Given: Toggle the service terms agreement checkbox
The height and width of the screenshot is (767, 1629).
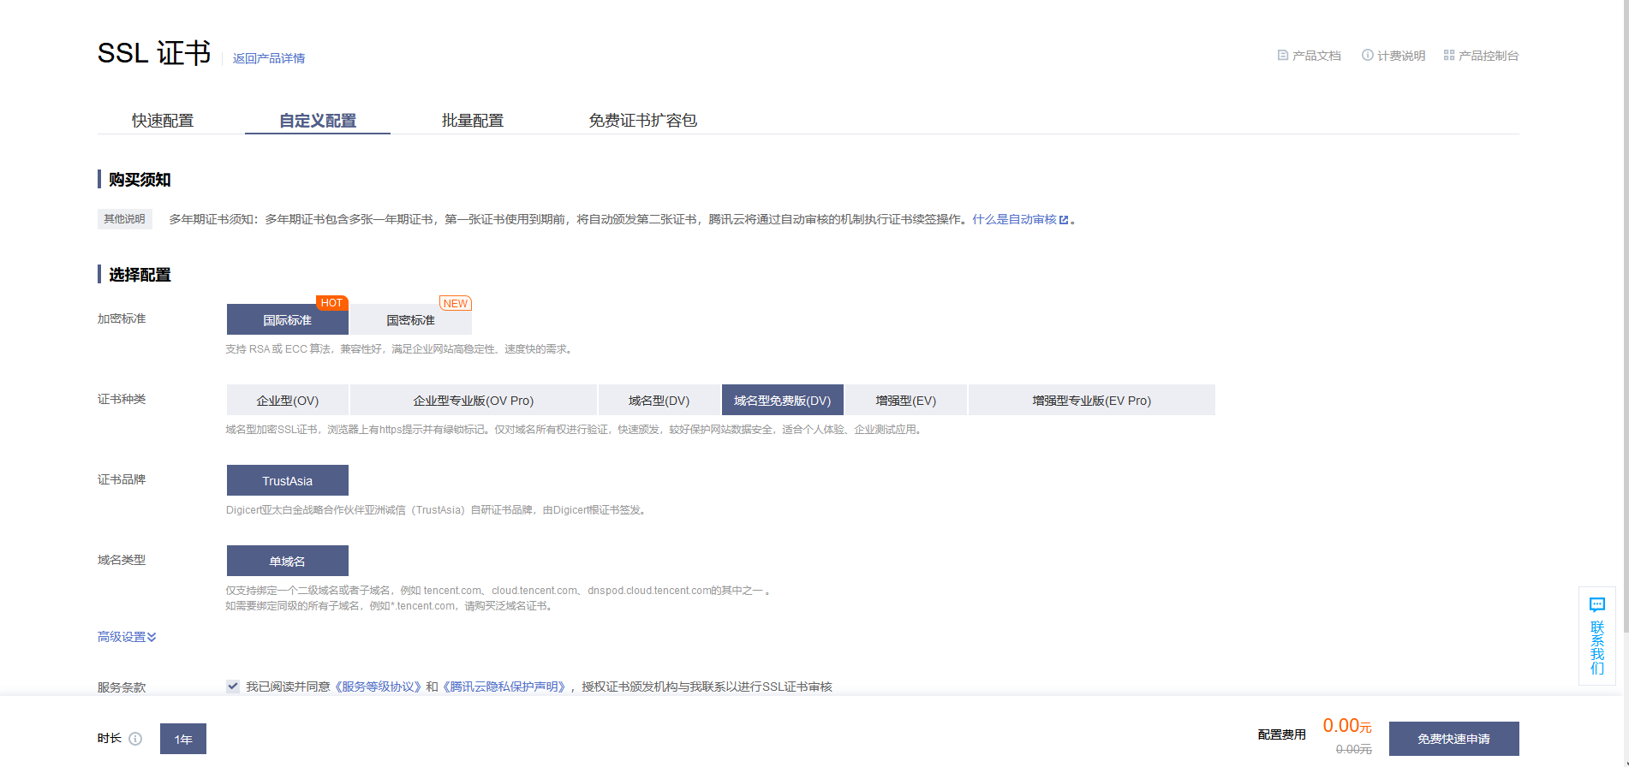Looking at the screenshot, I should click(233, 686).
